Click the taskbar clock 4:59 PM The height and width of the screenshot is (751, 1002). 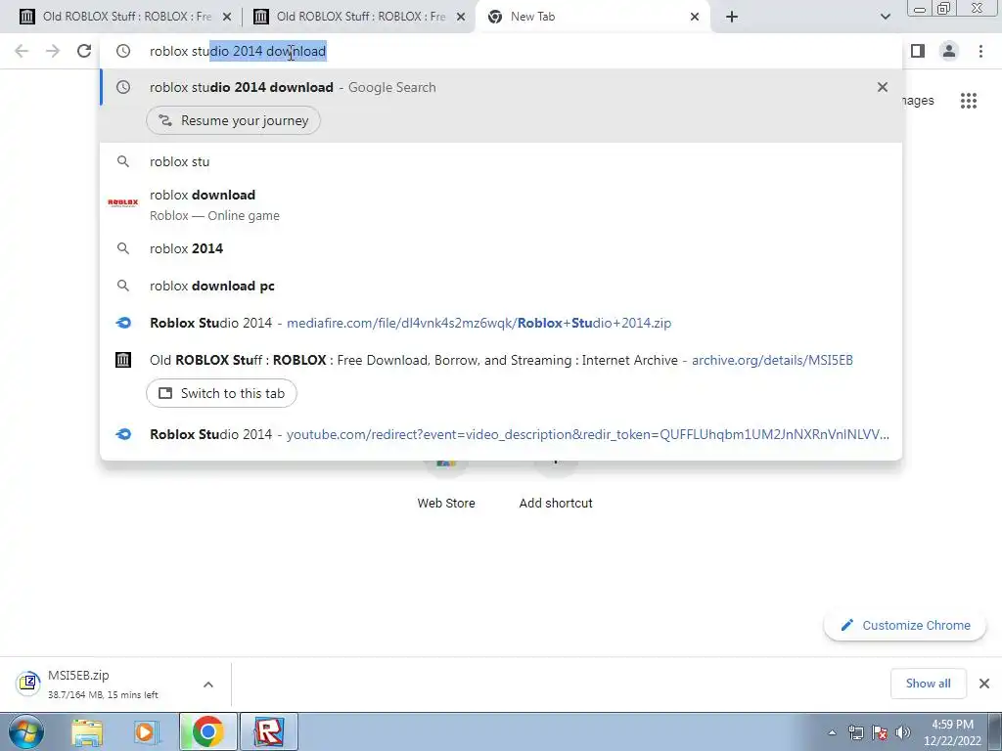pyautogui.click(x=952, y=732)
